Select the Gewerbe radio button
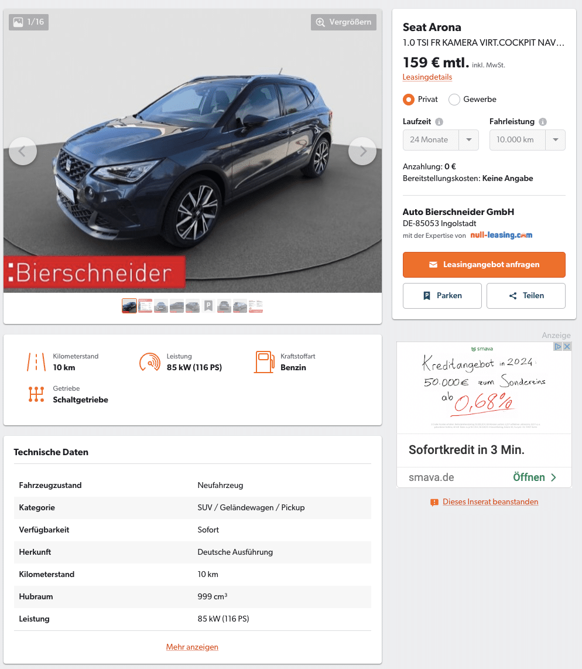Image resolution: width=582 pixels, height=669 pixels. click(454, 100)
